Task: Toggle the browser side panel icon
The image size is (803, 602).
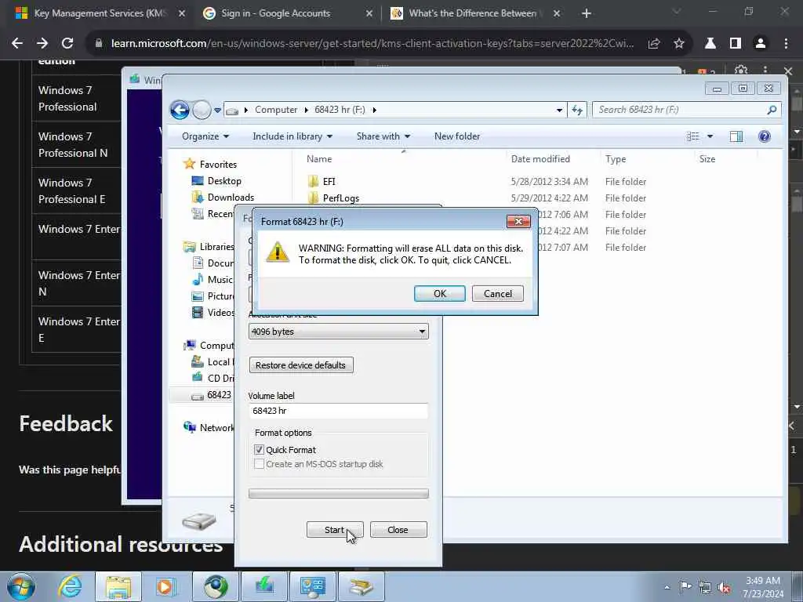Action: 736,44
